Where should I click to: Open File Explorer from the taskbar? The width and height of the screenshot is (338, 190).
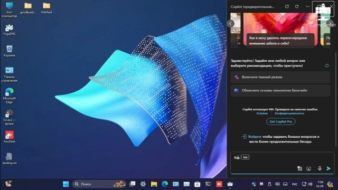[x=154, y=184]
